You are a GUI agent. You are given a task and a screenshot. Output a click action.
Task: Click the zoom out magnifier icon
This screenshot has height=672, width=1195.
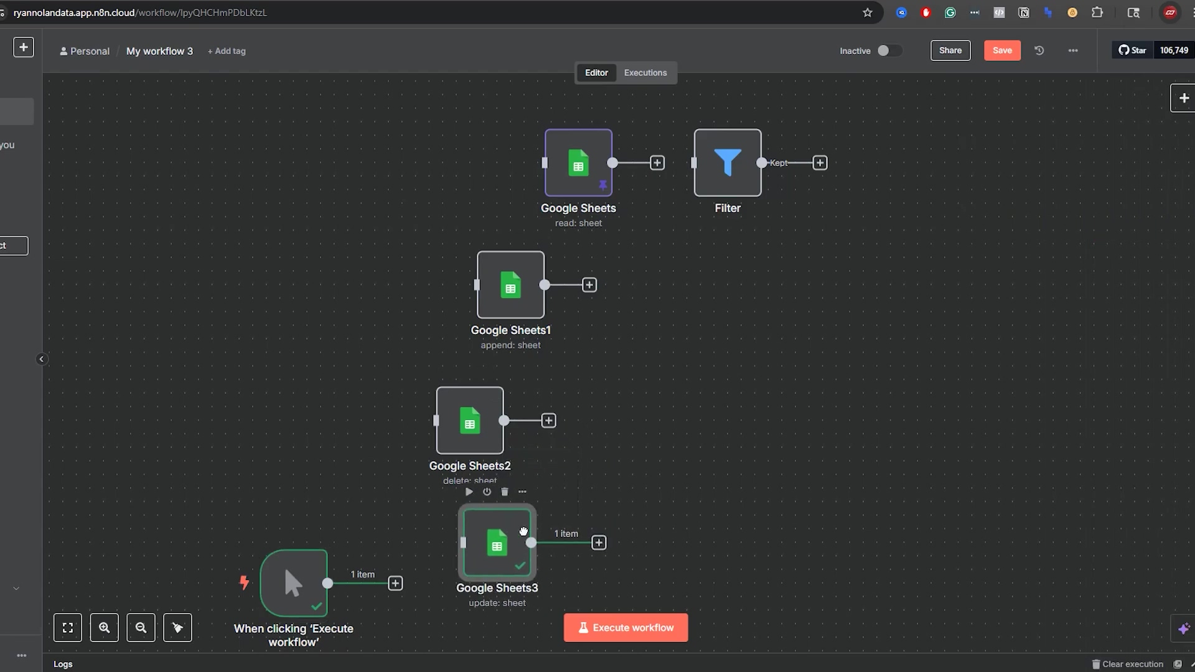(x=141, y=628)
